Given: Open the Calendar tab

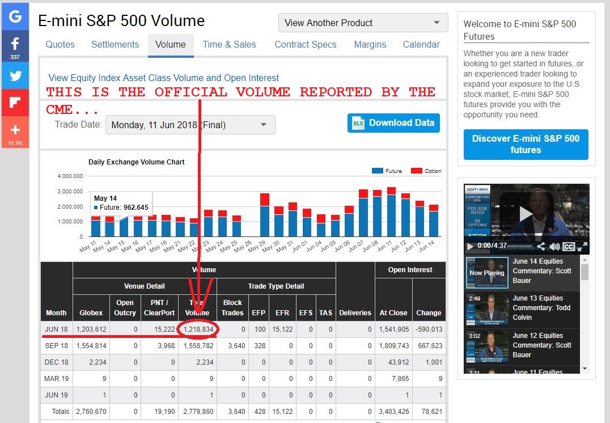Looking at the screenshot, I should coord(421,44).
